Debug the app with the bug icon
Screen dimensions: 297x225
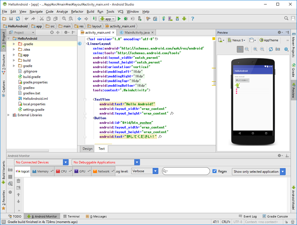point(126,19)
